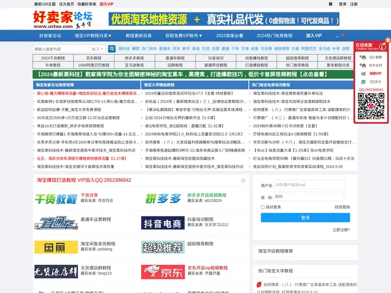Open the grid view icon near login
This screenshot has width=391, height=293.
330,4
